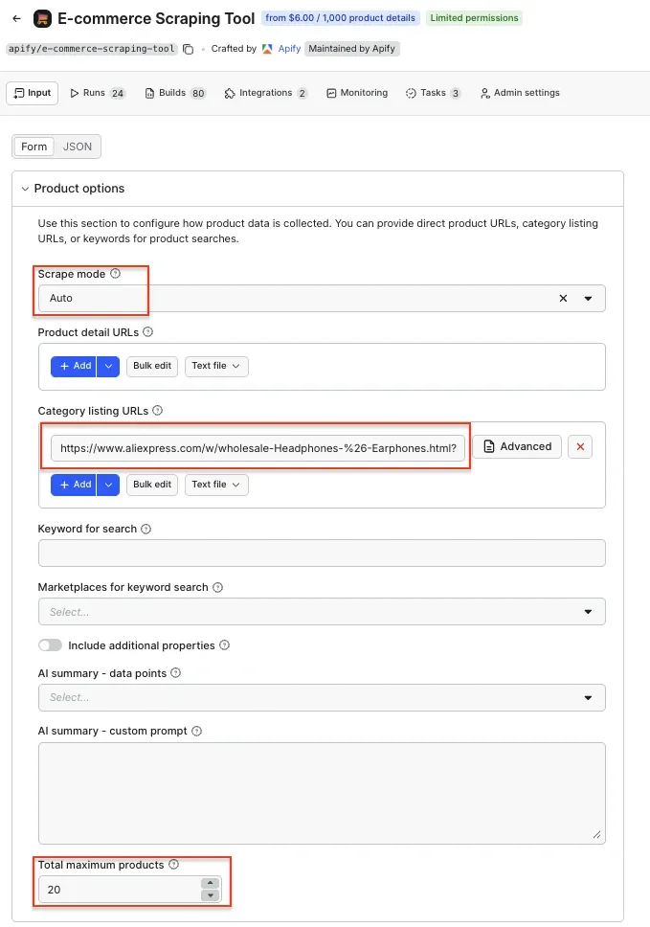The height and width of the screenshot is (927, 650).
Task: Open the Tasks tab
Action: pyautogui.click(x=433, y=93)
